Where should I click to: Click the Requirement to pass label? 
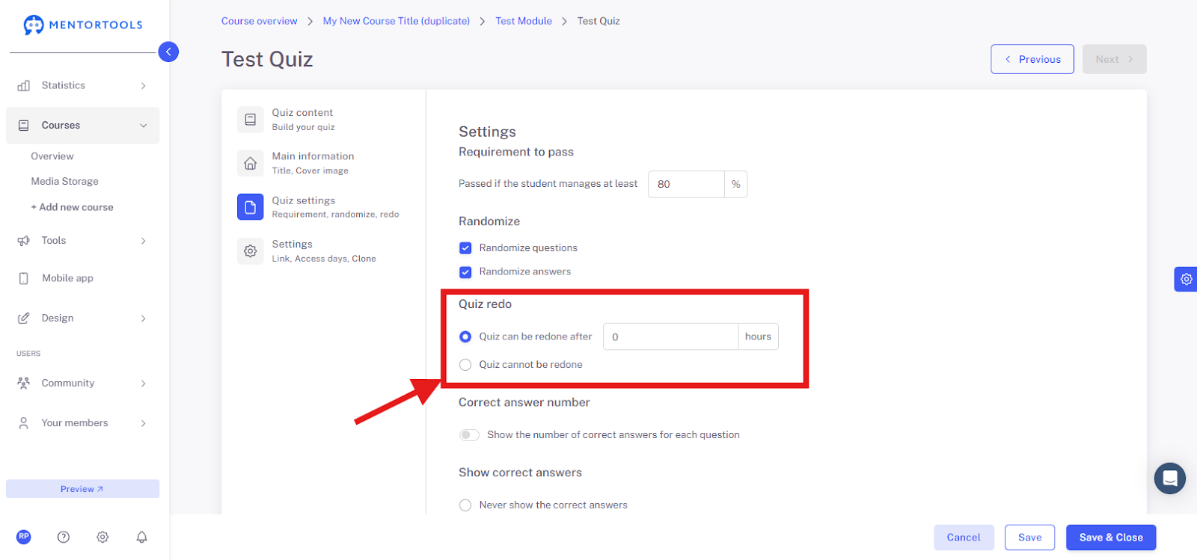coord(516,152)
